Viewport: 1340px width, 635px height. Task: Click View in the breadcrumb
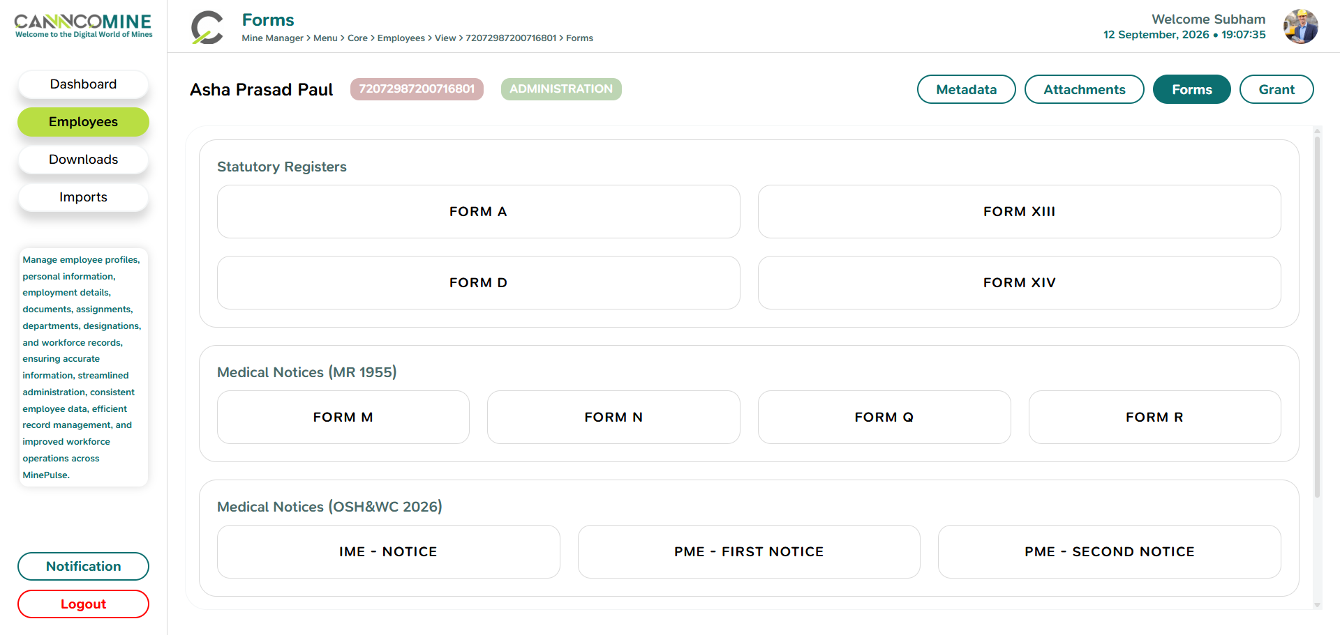pyautogui.click(x=445, y=38)
